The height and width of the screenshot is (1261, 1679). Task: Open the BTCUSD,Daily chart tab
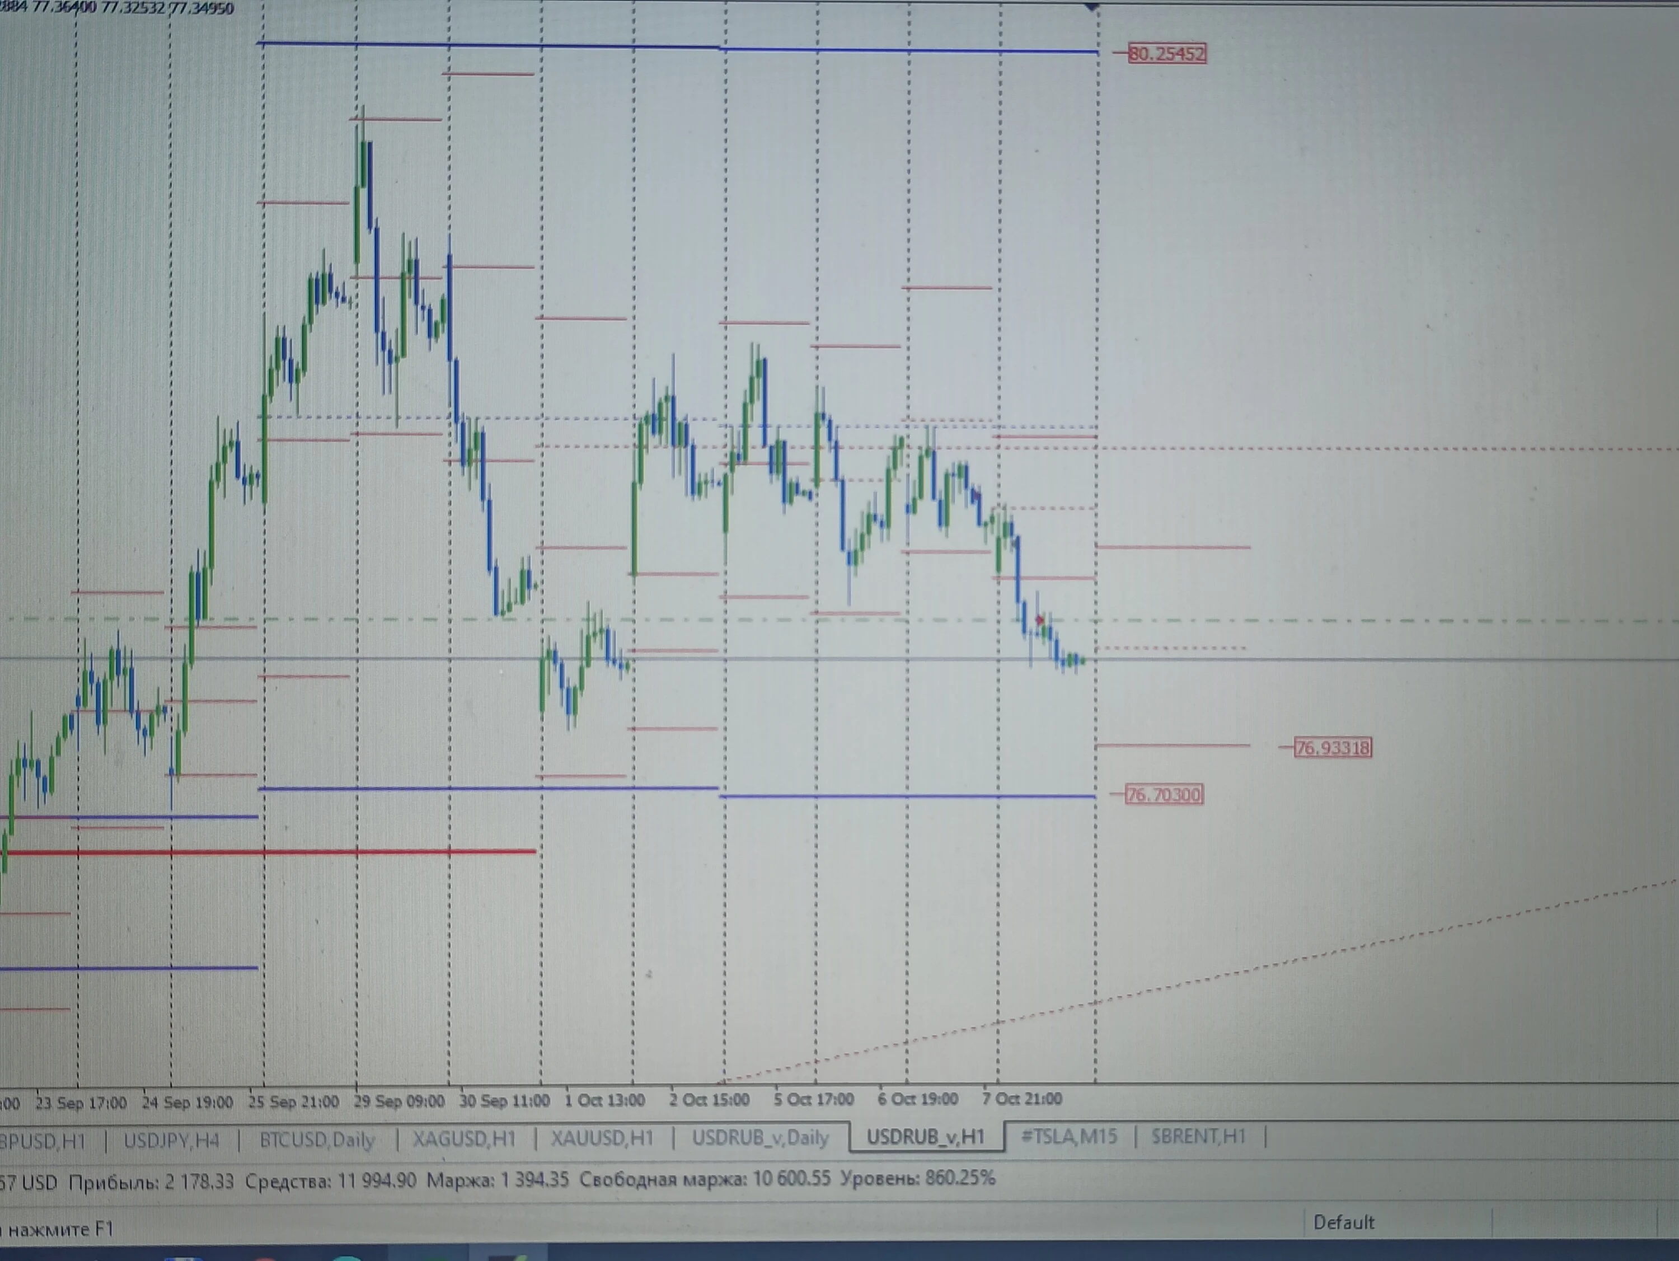coord(317,1140)
